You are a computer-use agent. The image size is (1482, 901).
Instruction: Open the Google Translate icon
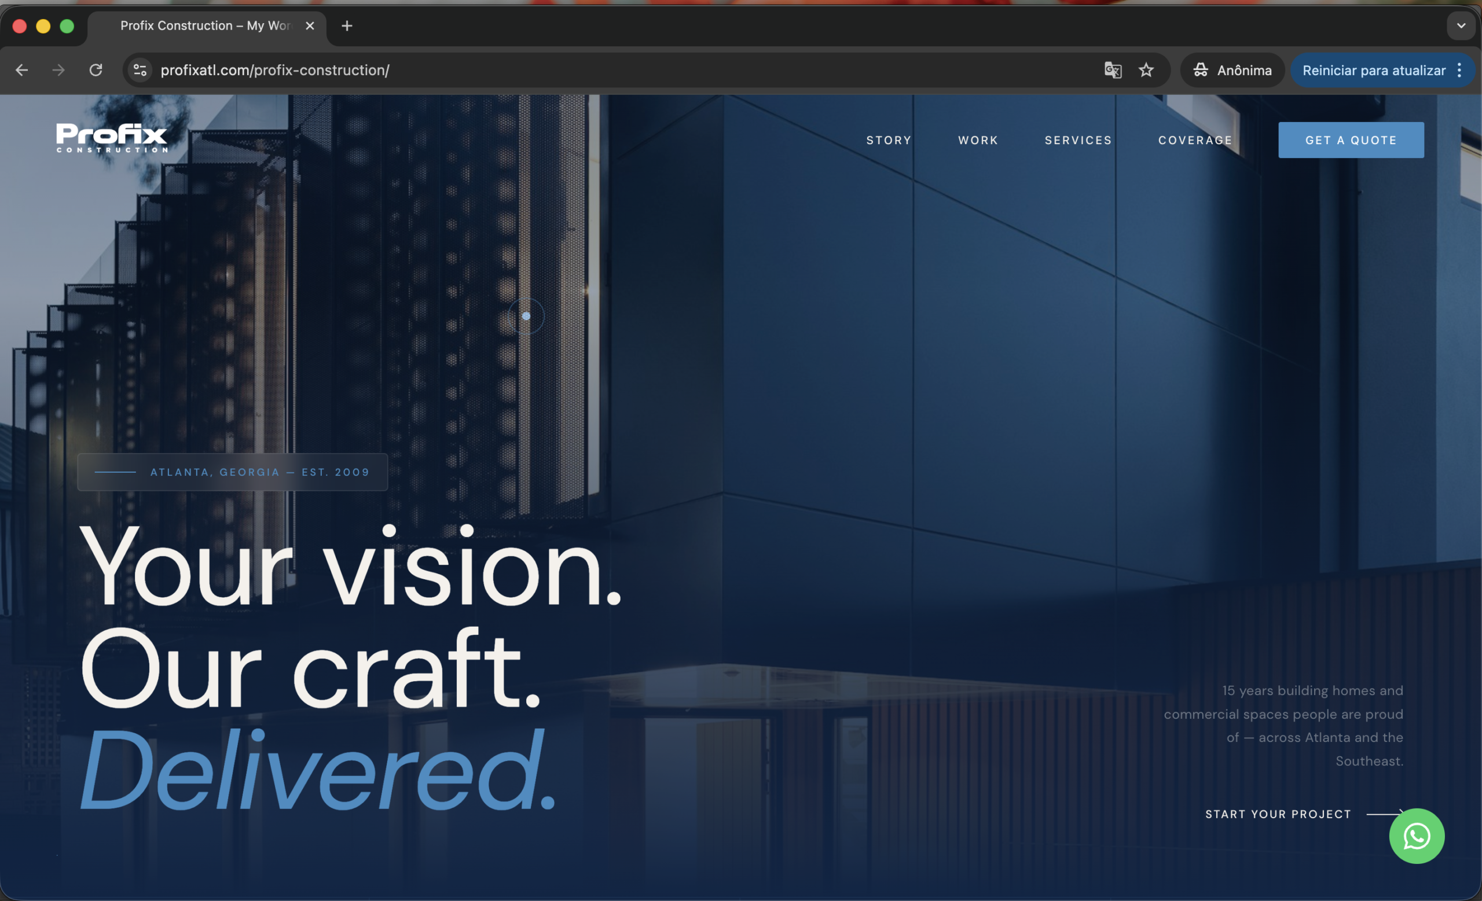click(1113, 71)
